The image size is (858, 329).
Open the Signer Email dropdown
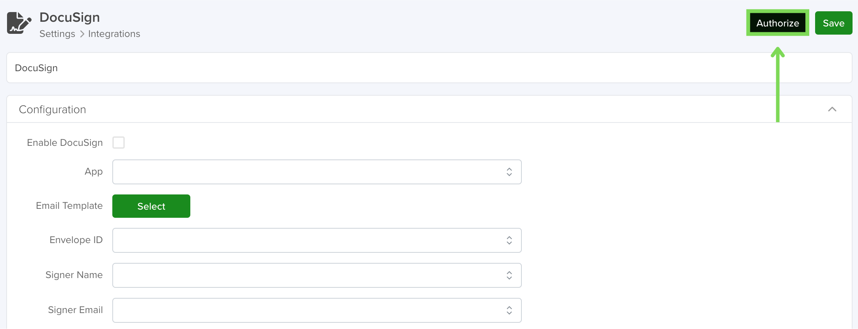pos(317,310)
